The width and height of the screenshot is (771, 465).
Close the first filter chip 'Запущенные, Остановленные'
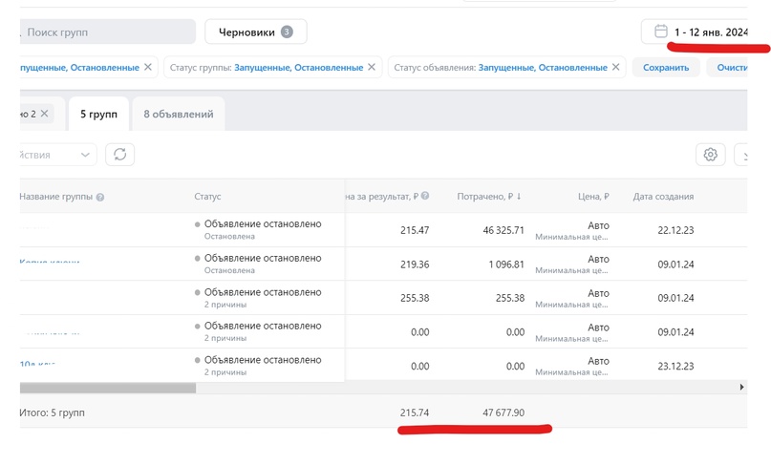pos(148,68)
